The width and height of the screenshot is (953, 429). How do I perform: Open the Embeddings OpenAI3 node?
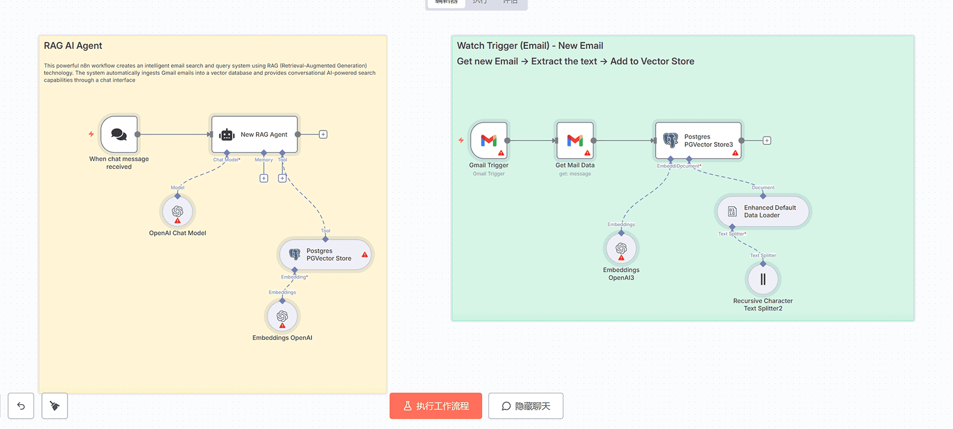[621, 248]
